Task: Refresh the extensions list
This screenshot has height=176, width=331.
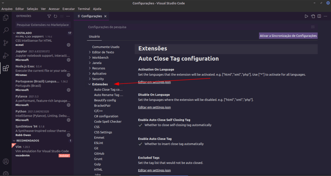Action: pos(56,16)
